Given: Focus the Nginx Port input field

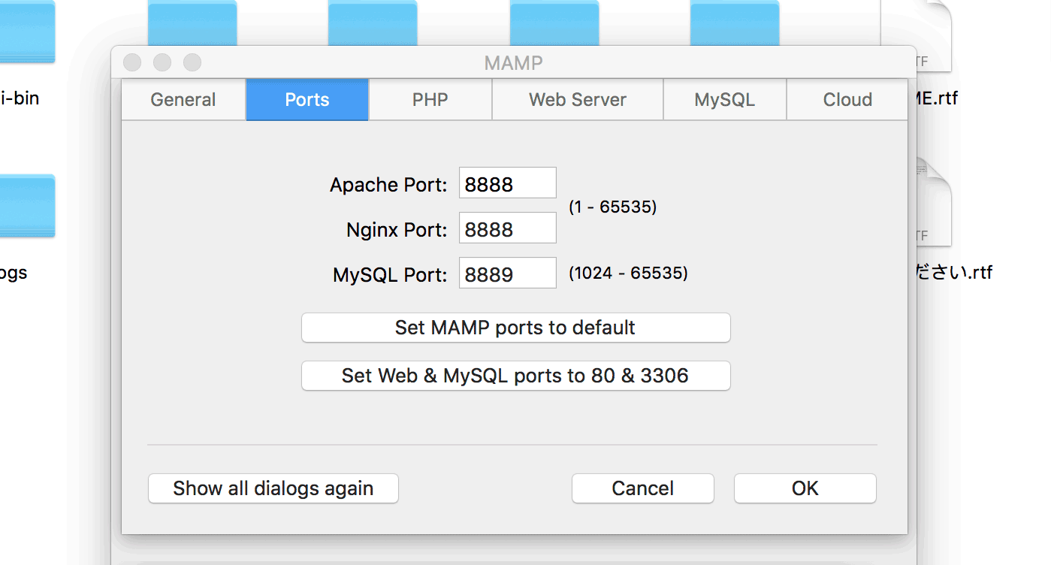Looking at the screenshot, I should click(508, 228).
